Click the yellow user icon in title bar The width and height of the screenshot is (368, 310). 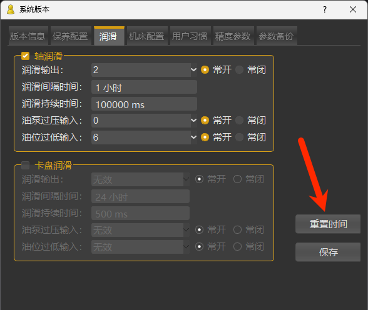11,9
